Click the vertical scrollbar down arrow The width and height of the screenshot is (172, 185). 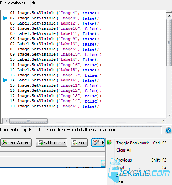pyautogui.click(x=169, y=115)
